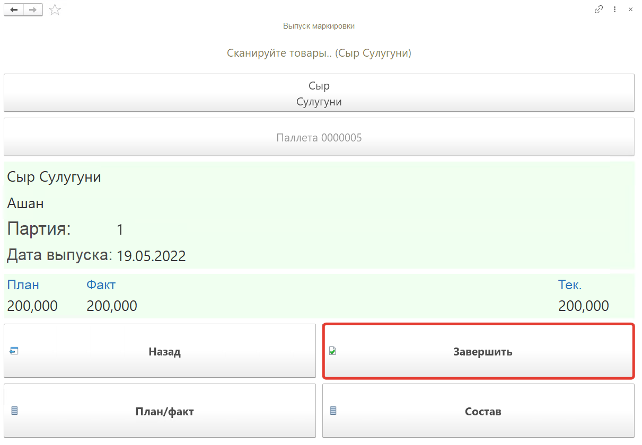
Task: Click the Партия value 1
Action: (120, 230)
